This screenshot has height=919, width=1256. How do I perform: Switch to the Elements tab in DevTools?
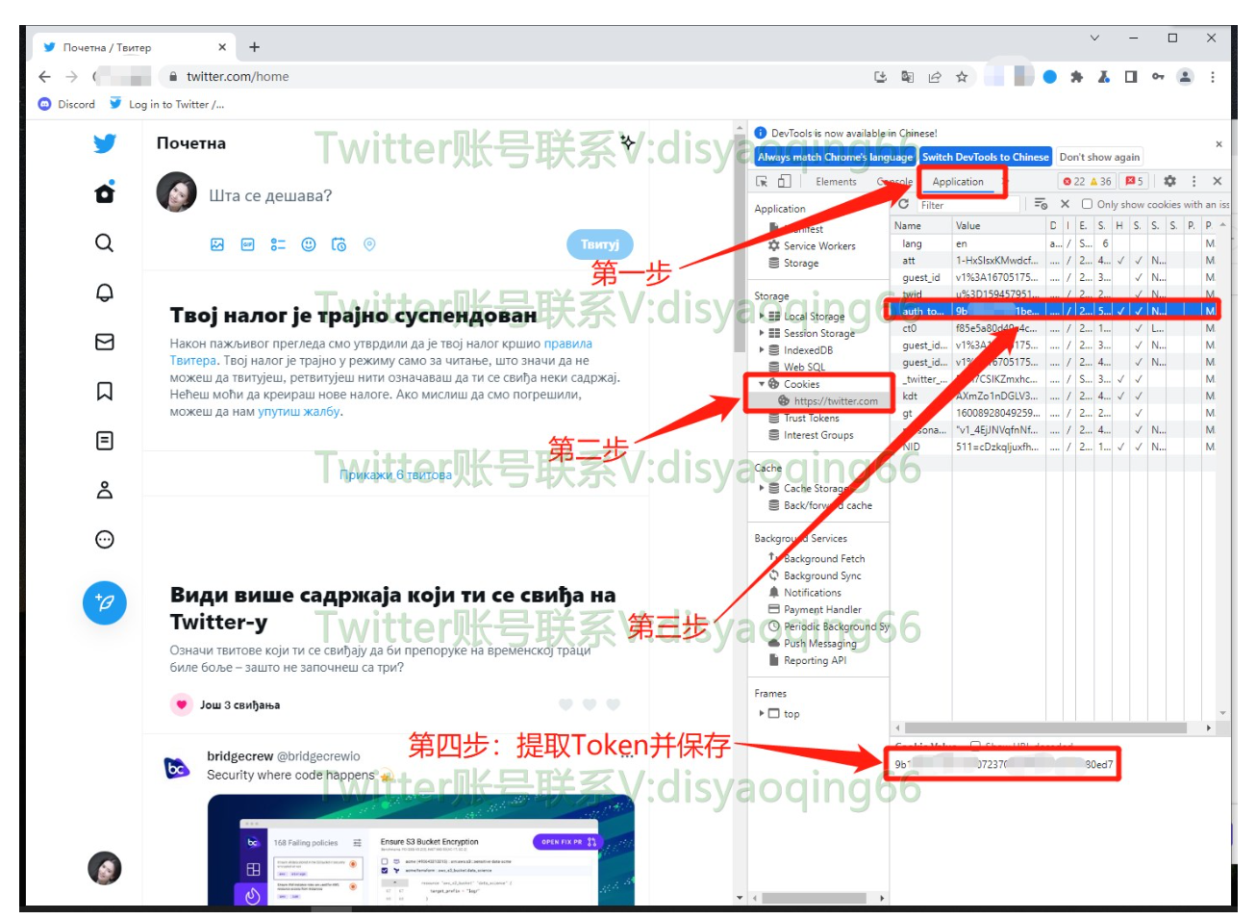836,181
